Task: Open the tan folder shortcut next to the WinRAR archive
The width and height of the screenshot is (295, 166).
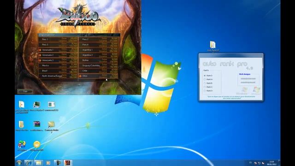Action: click(x=51, y=125)
